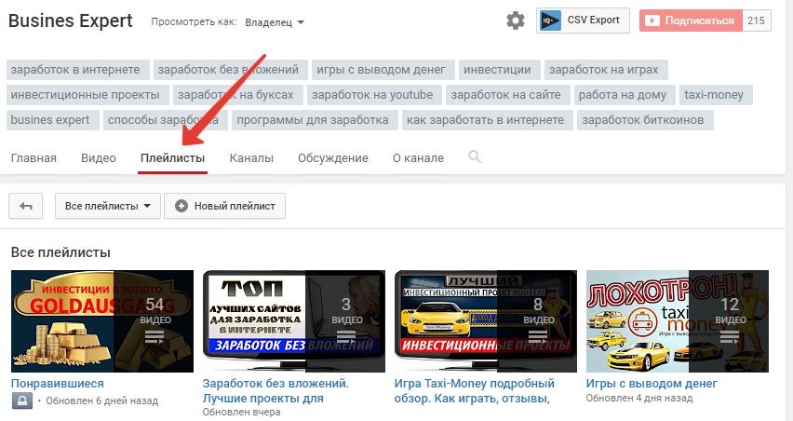The height and width of the screenshot is (421, 793).
Task: Click the Все плейлисты section heading
Action: (60, 252)
